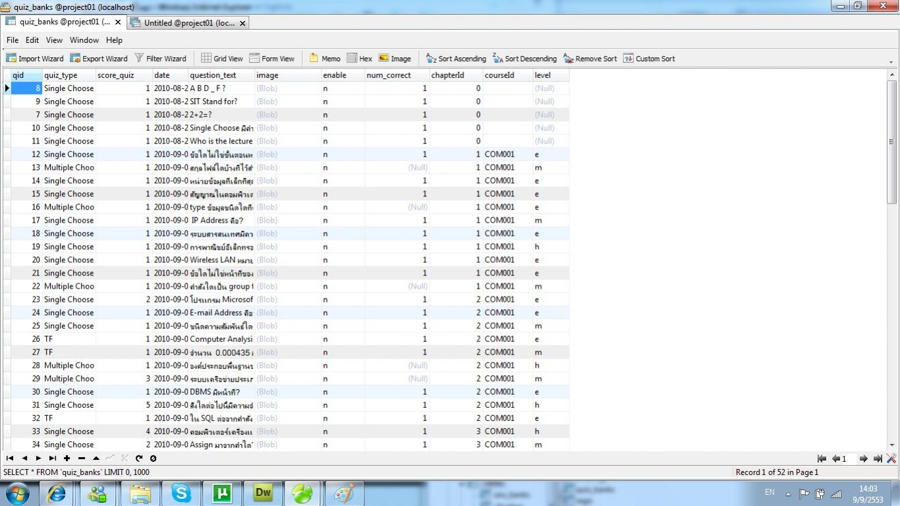Image resolution: width=900 pixels, height=506 pixels.
Task: Close the quiz_banks tab
Action: pos(118,22)
